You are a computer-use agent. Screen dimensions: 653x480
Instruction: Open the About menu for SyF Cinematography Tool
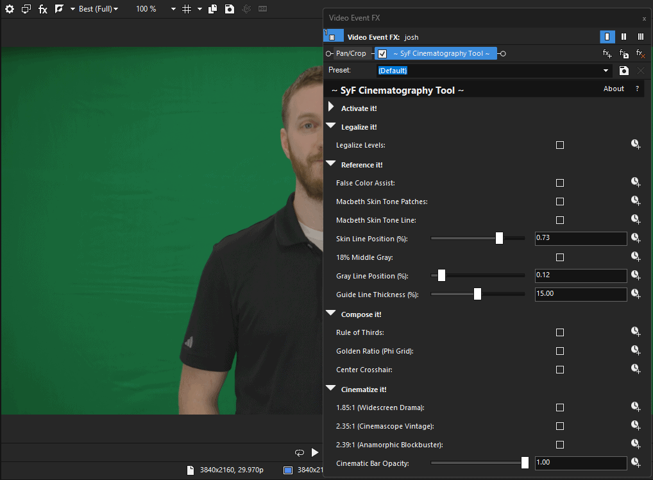pos(613,89)
